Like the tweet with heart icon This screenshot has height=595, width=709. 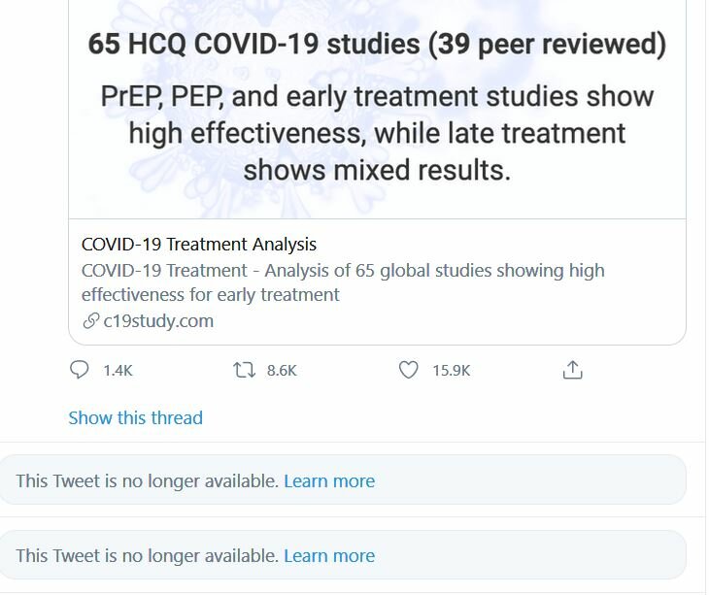click(408, 370)
